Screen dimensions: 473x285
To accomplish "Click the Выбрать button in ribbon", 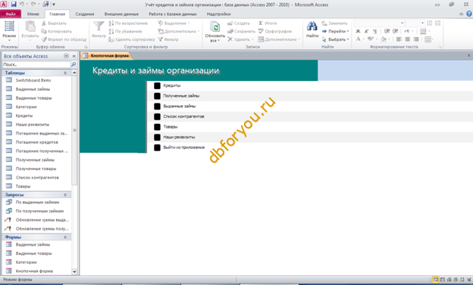I will coord(335,39).
